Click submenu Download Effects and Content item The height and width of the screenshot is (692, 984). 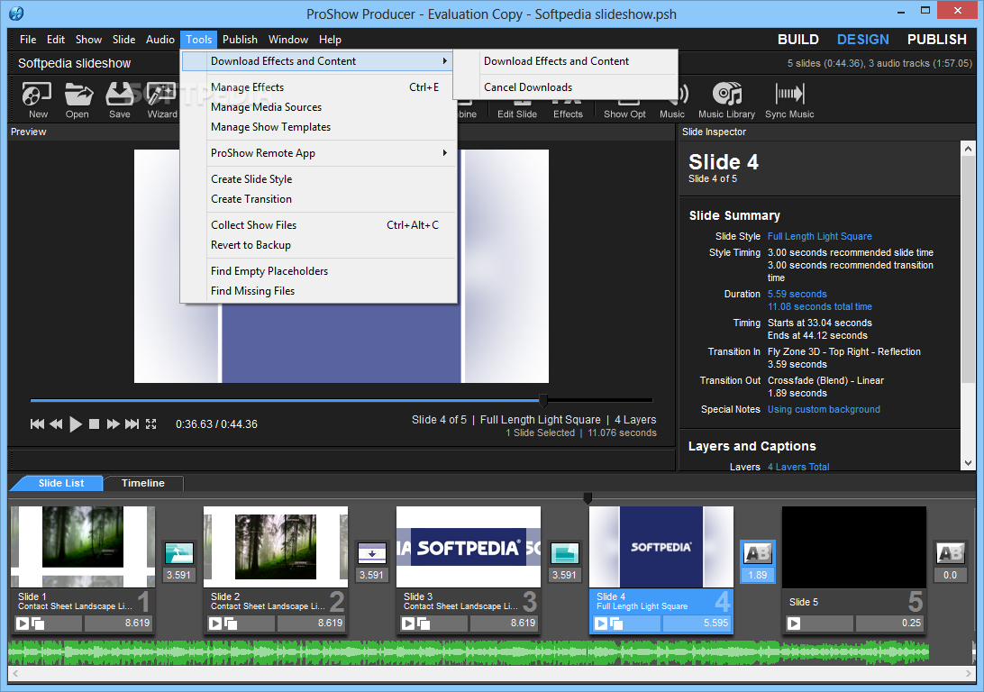[565, 61]
